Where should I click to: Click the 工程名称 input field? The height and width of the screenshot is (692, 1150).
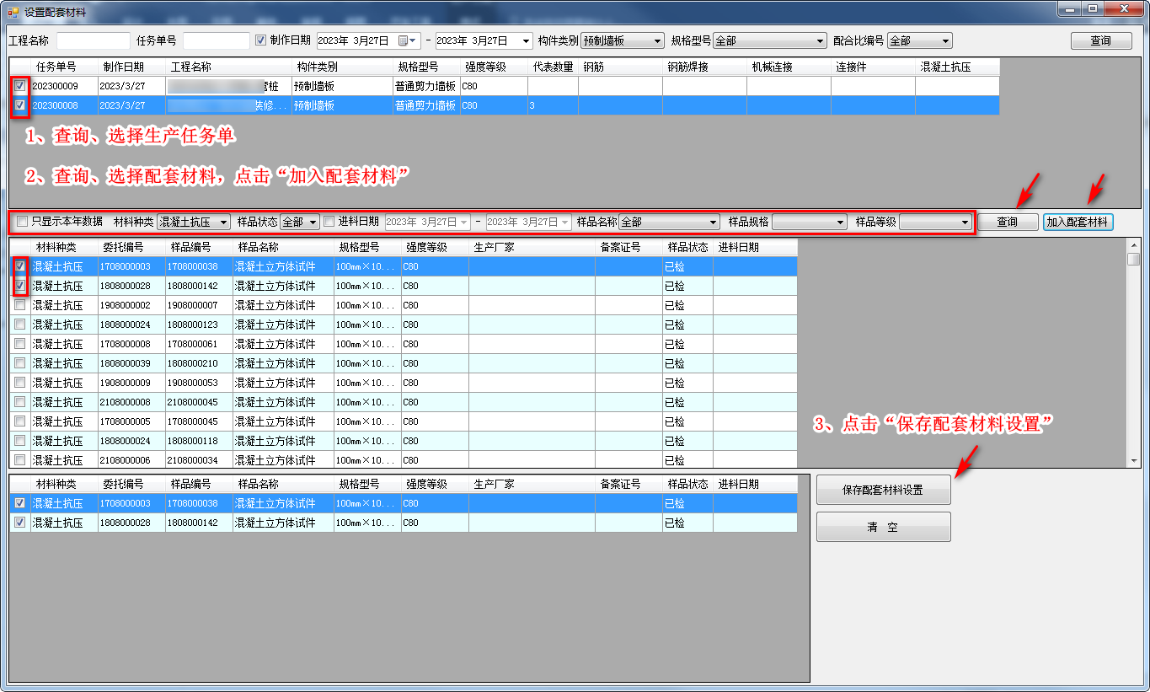tap(93, 40)
